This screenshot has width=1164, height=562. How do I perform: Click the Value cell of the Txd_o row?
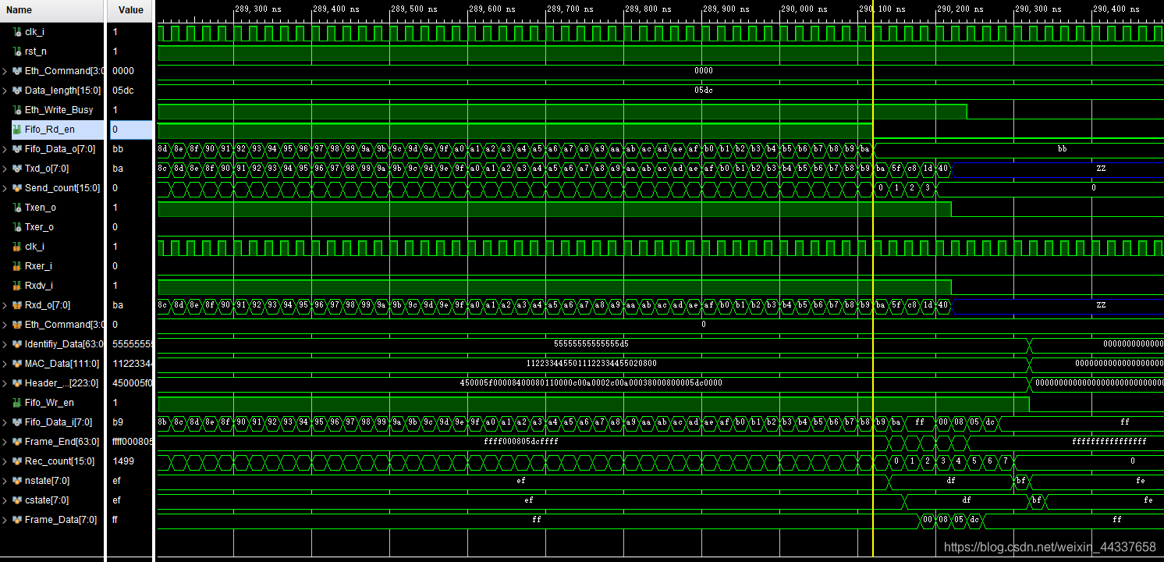pyautogui.click(x=130, y=169)
